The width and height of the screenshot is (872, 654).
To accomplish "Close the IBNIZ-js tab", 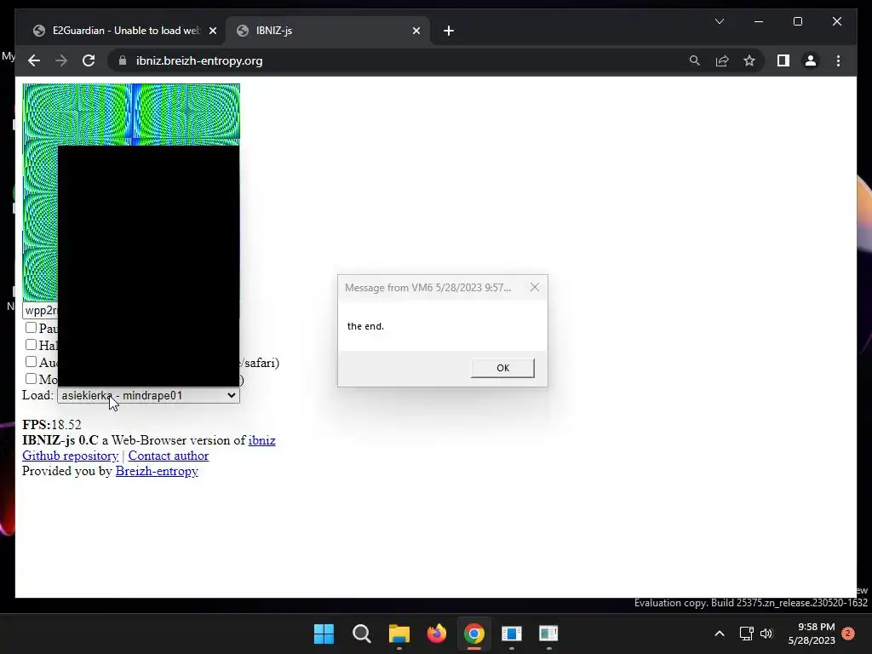I will click(x=416, y=31).
